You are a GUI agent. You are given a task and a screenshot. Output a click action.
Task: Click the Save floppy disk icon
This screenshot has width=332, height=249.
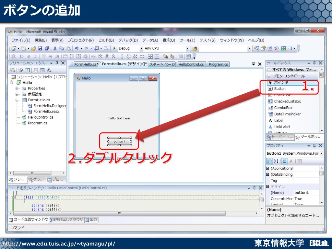(40, 49)
